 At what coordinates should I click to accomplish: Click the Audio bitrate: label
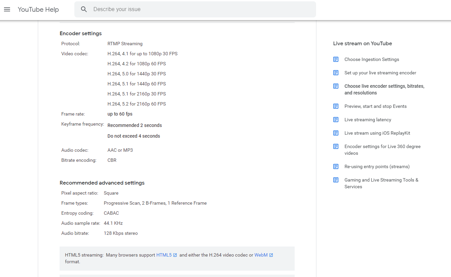[x=75, y=233]
